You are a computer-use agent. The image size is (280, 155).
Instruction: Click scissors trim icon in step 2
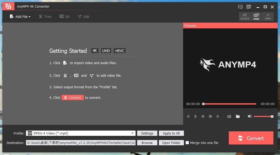click(x=65, y=75)
